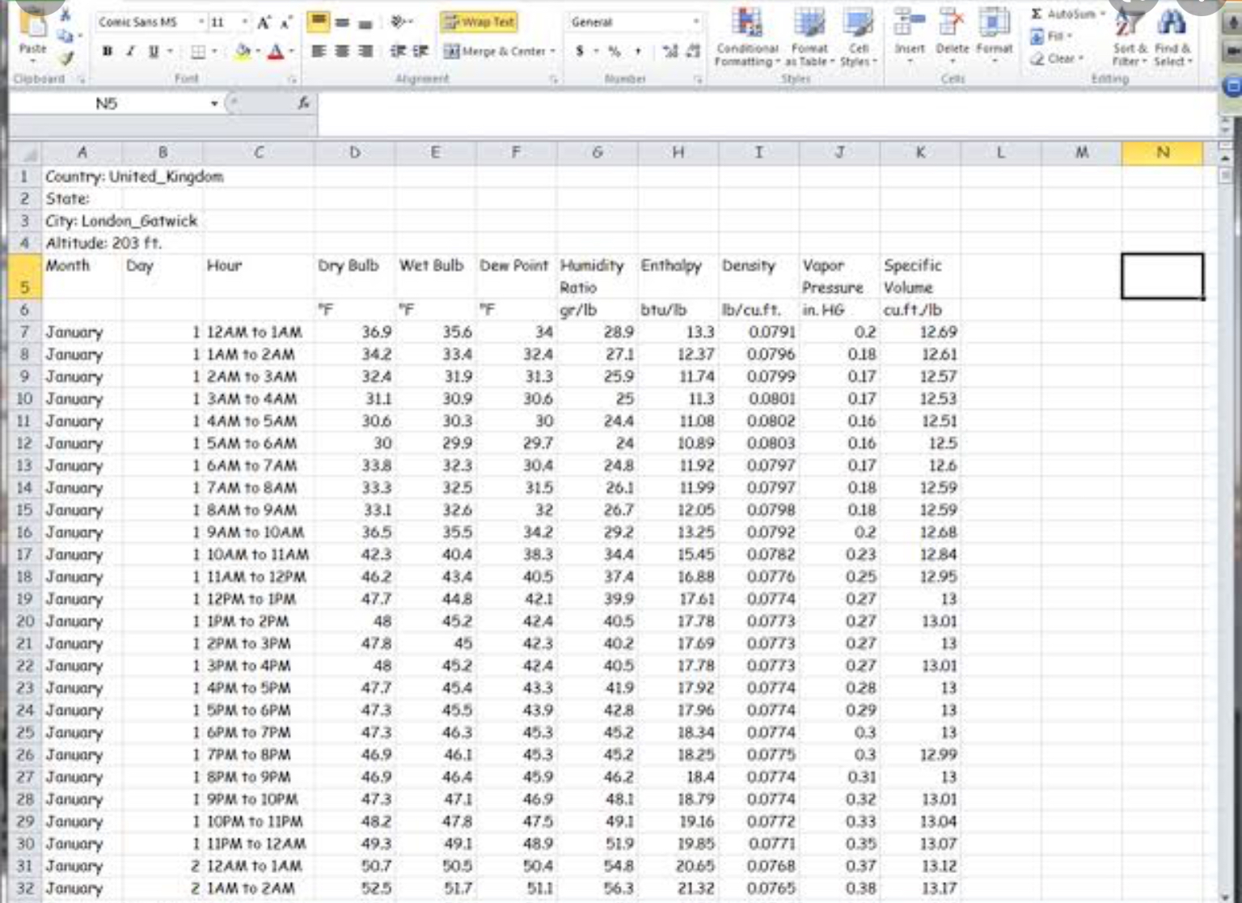Align text left

[x=319, y=51]
